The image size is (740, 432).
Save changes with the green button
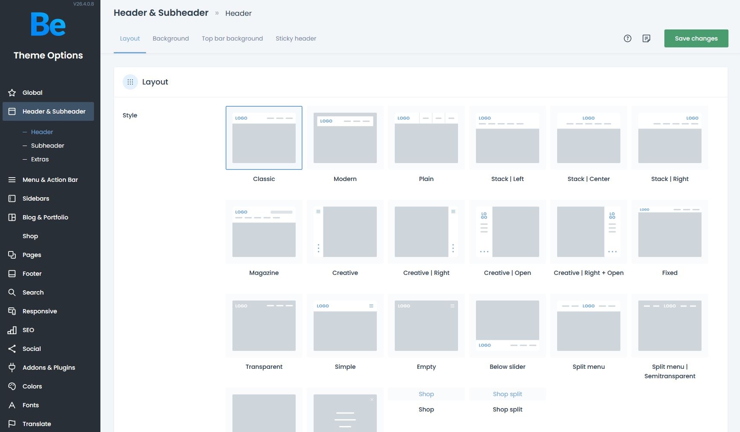(696, 38)
